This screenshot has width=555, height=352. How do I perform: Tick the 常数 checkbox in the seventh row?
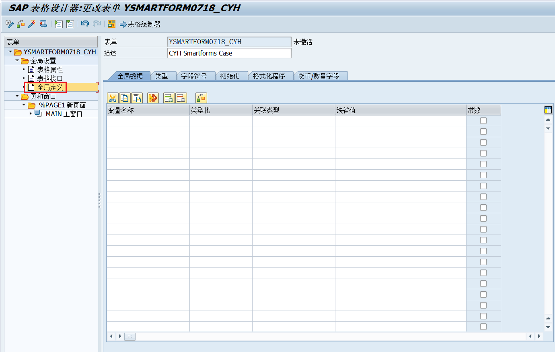483,186
